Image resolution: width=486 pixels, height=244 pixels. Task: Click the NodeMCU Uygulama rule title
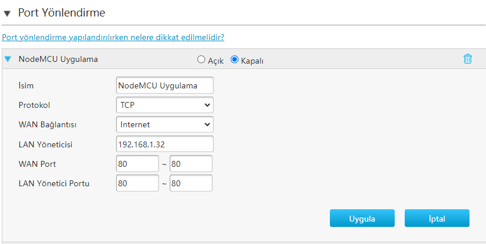pos(58,59)
